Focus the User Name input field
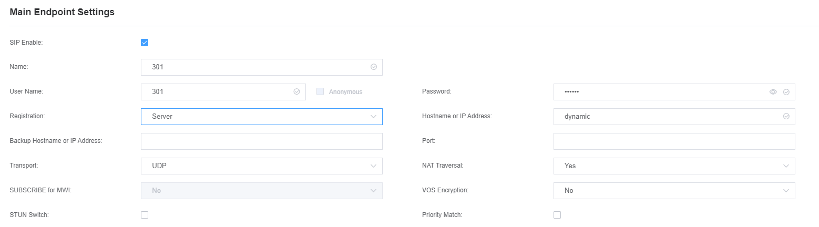 (x=223, y=92)
